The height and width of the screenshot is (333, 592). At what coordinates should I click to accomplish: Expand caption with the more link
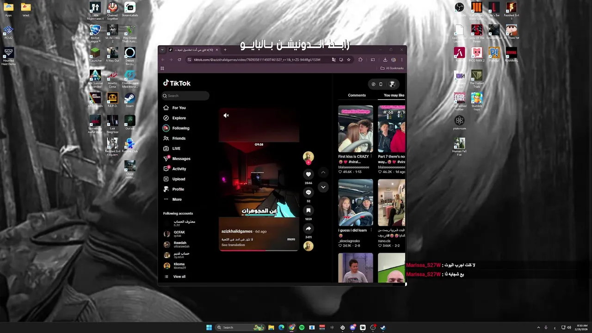pos(291,239)
